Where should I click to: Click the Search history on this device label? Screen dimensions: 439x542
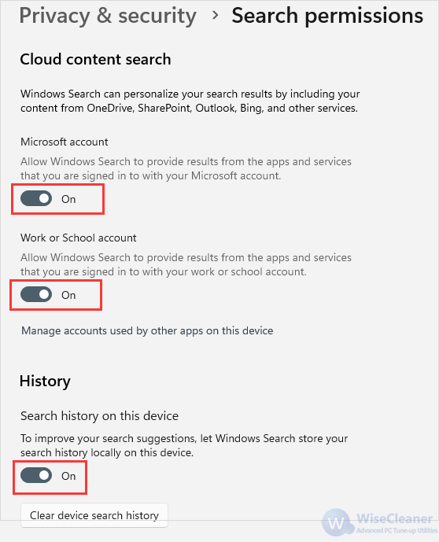pyautogui.click(x=100, y=416)
